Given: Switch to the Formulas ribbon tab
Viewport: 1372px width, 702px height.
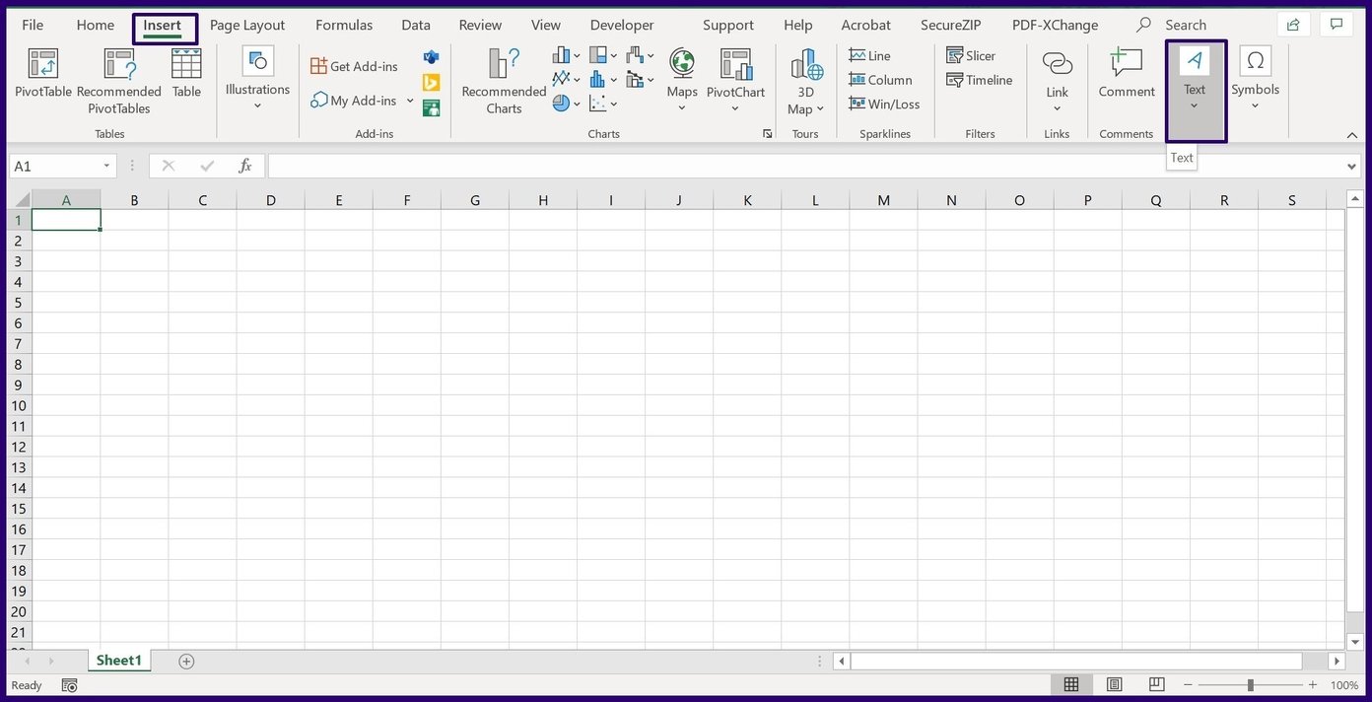Looking at the screenshot, I should tap(343, 24).
